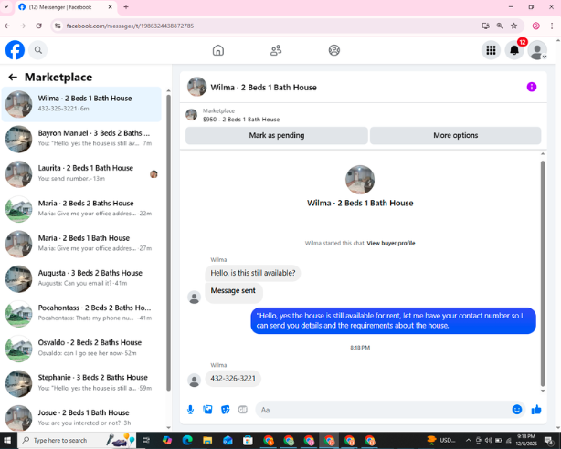
Task: Open the emoji picker in message box
Action: pyautogui.click(x=517, y=410)
